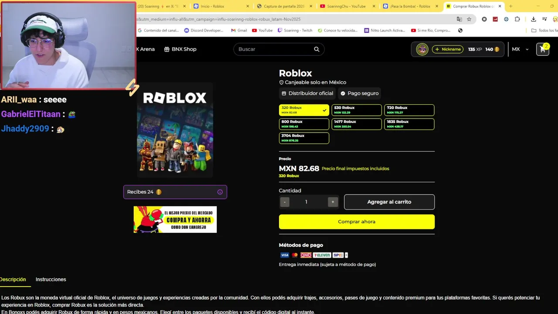Select the 1835 Robux package
The height and width of the screenshot is (314, 558).
pyautogui.click(x=409, y=124)
